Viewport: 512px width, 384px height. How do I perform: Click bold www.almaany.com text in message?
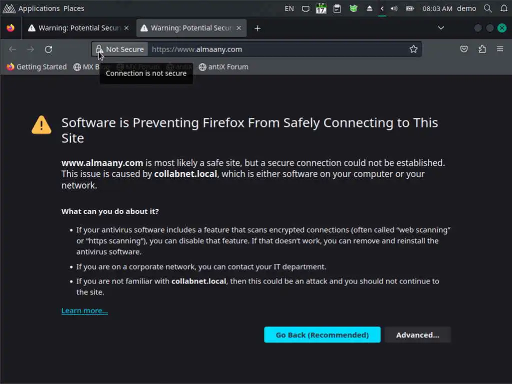coord(102,162)
